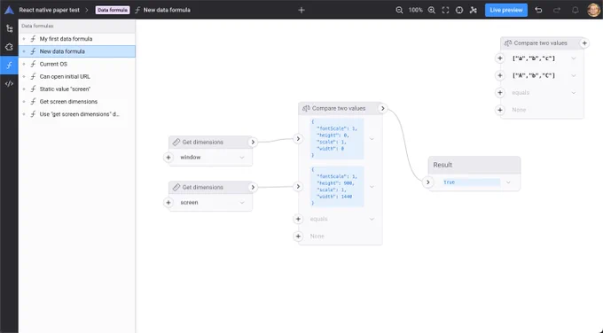Open the code view sidebar icon
Viewport: 603px width, 333px height.
coord(9,84)
